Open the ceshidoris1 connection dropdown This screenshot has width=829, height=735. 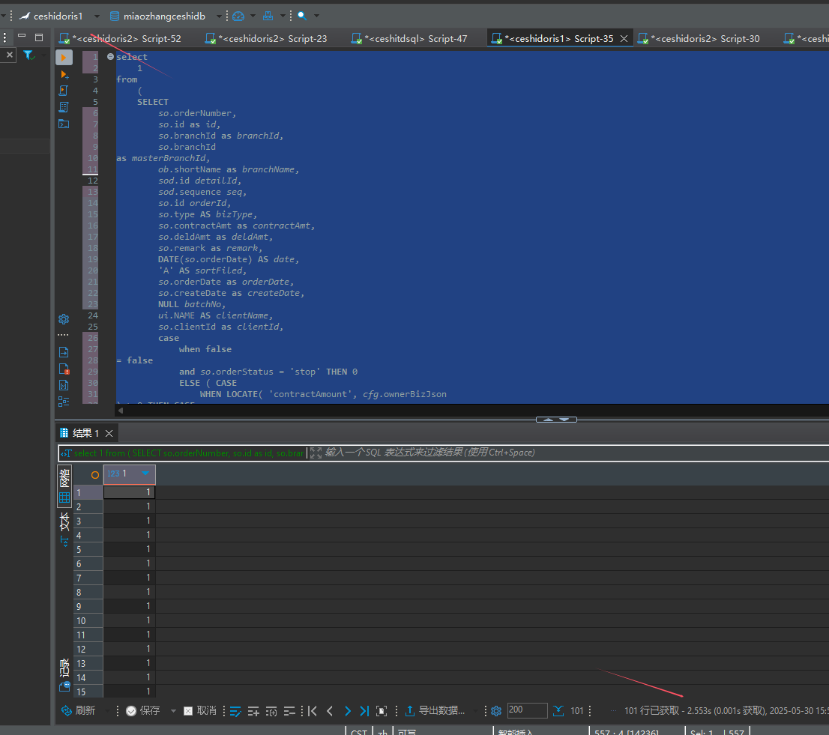(96, 16)
